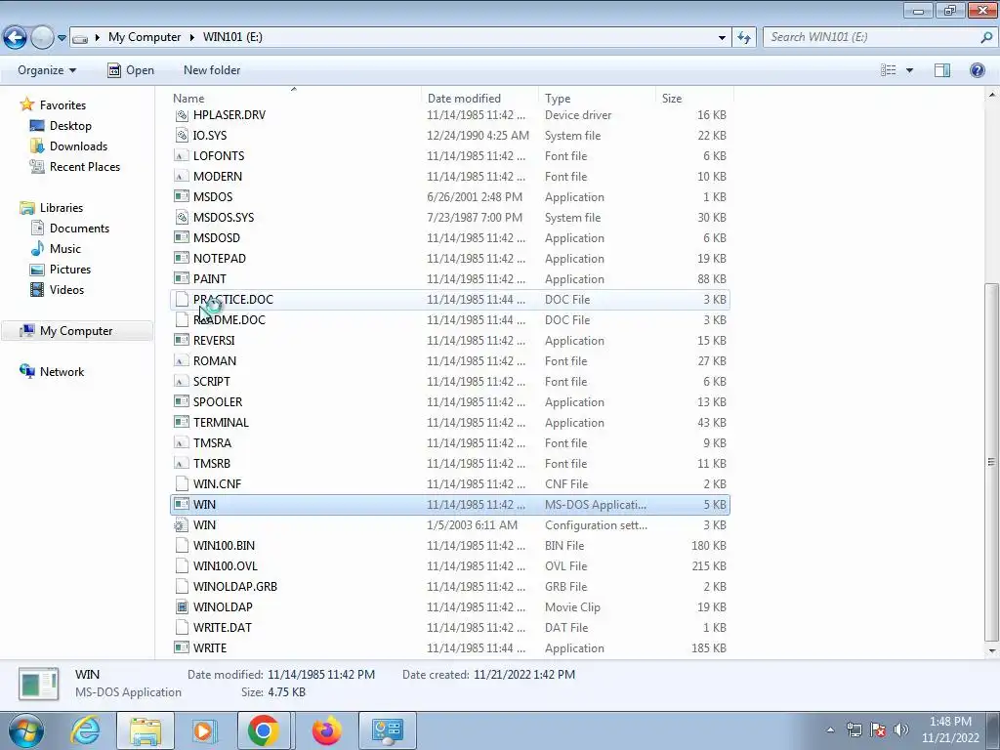Go back with the blue Back arrow

(x=16, y=37)
